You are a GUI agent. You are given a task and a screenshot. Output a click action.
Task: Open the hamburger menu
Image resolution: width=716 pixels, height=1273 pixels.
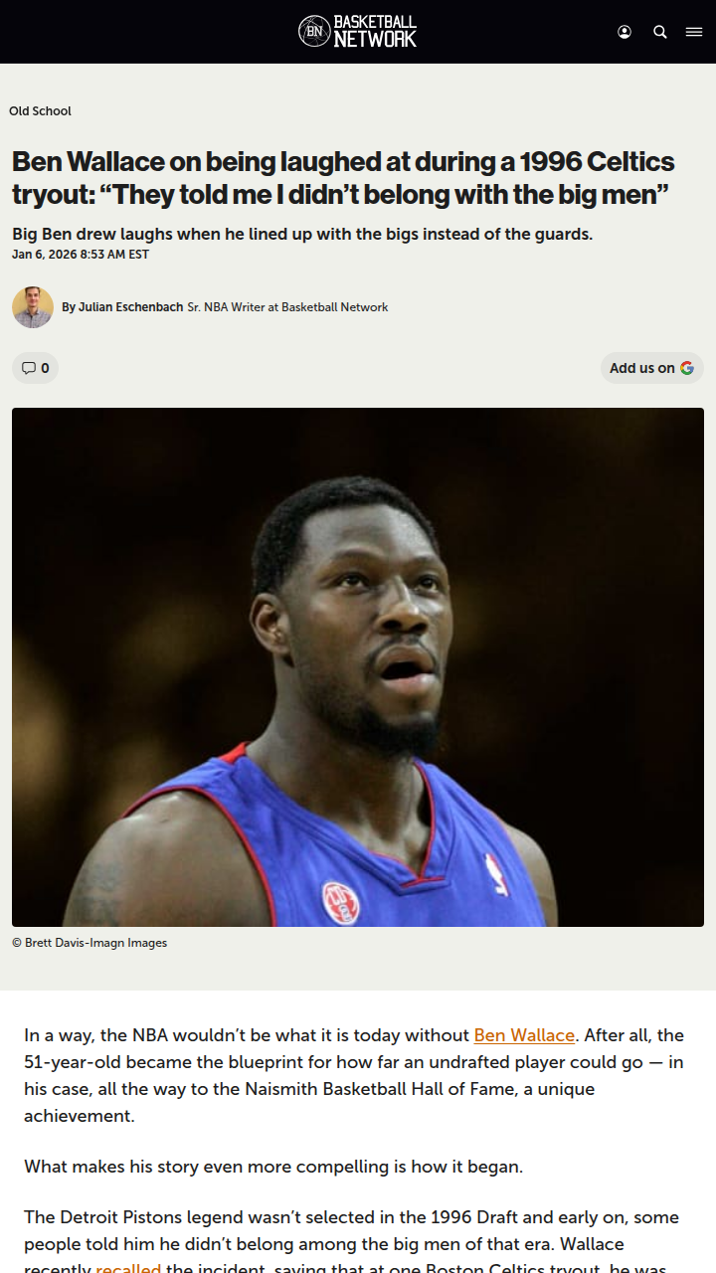click(694, 32)
